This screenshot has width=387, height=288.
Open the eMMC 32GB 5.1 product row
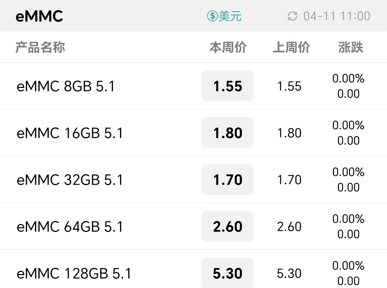(70, 180)
